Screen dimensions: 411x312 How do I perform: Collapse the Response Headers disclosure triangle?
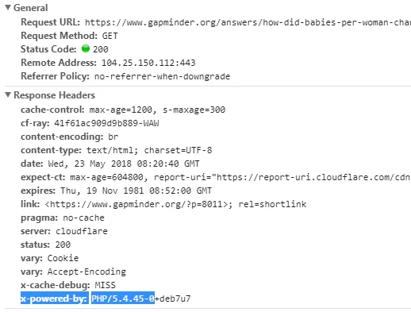pyautogui.click(x=8, y=94)
